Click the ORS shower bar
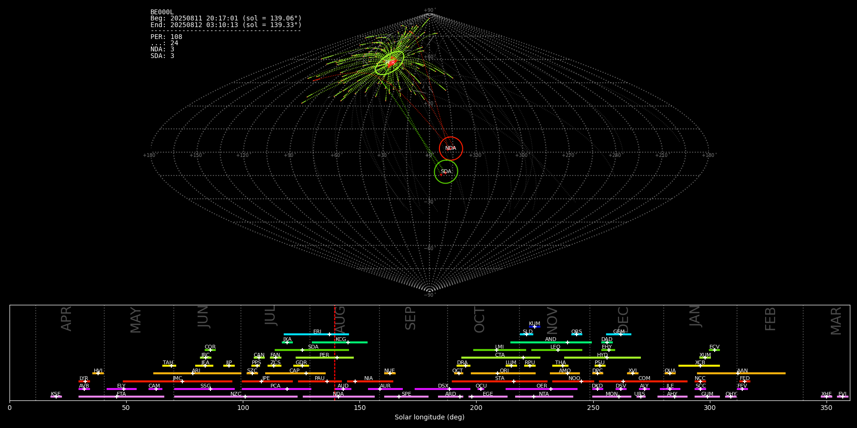This screenshot has width=857, height=428. point(577,334)
